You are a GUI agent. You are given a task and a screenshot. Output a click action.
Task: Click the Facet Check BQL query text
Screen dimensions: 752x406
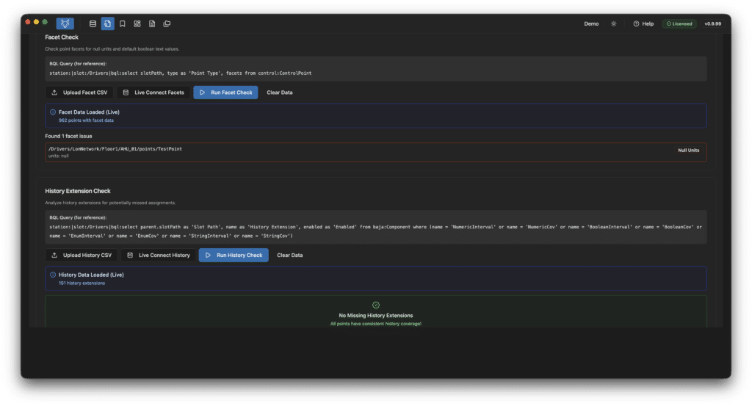(x=181, y=73)
